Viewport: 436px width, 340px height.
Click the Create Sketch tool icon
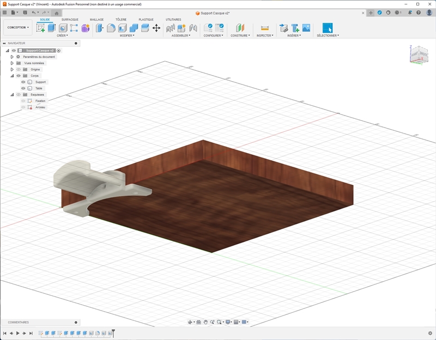[40, 28]
